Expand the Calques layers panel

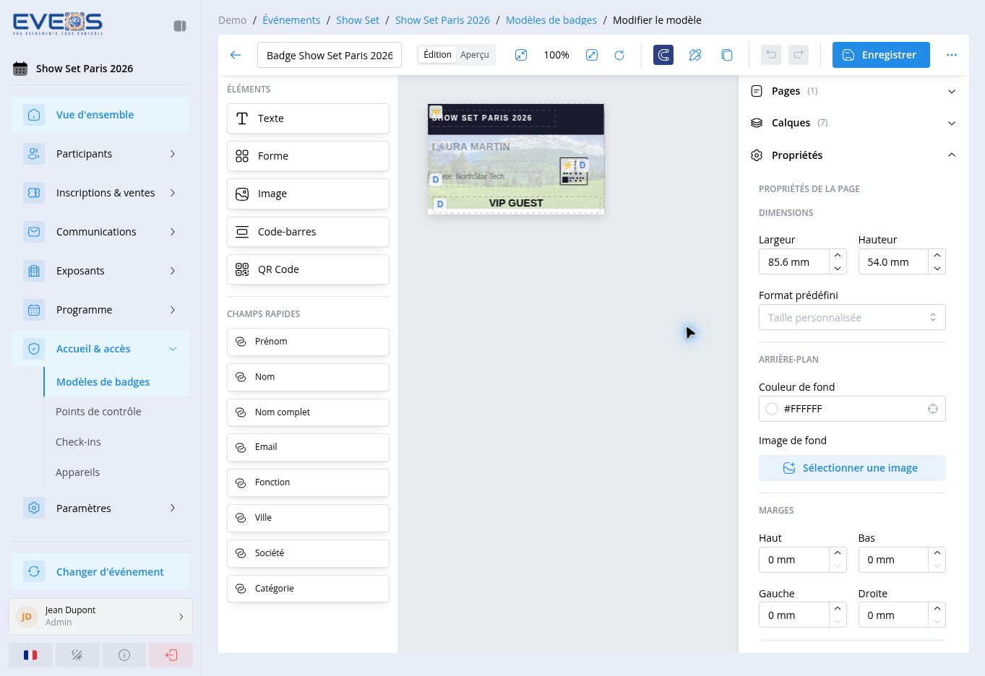pos(853,123)
